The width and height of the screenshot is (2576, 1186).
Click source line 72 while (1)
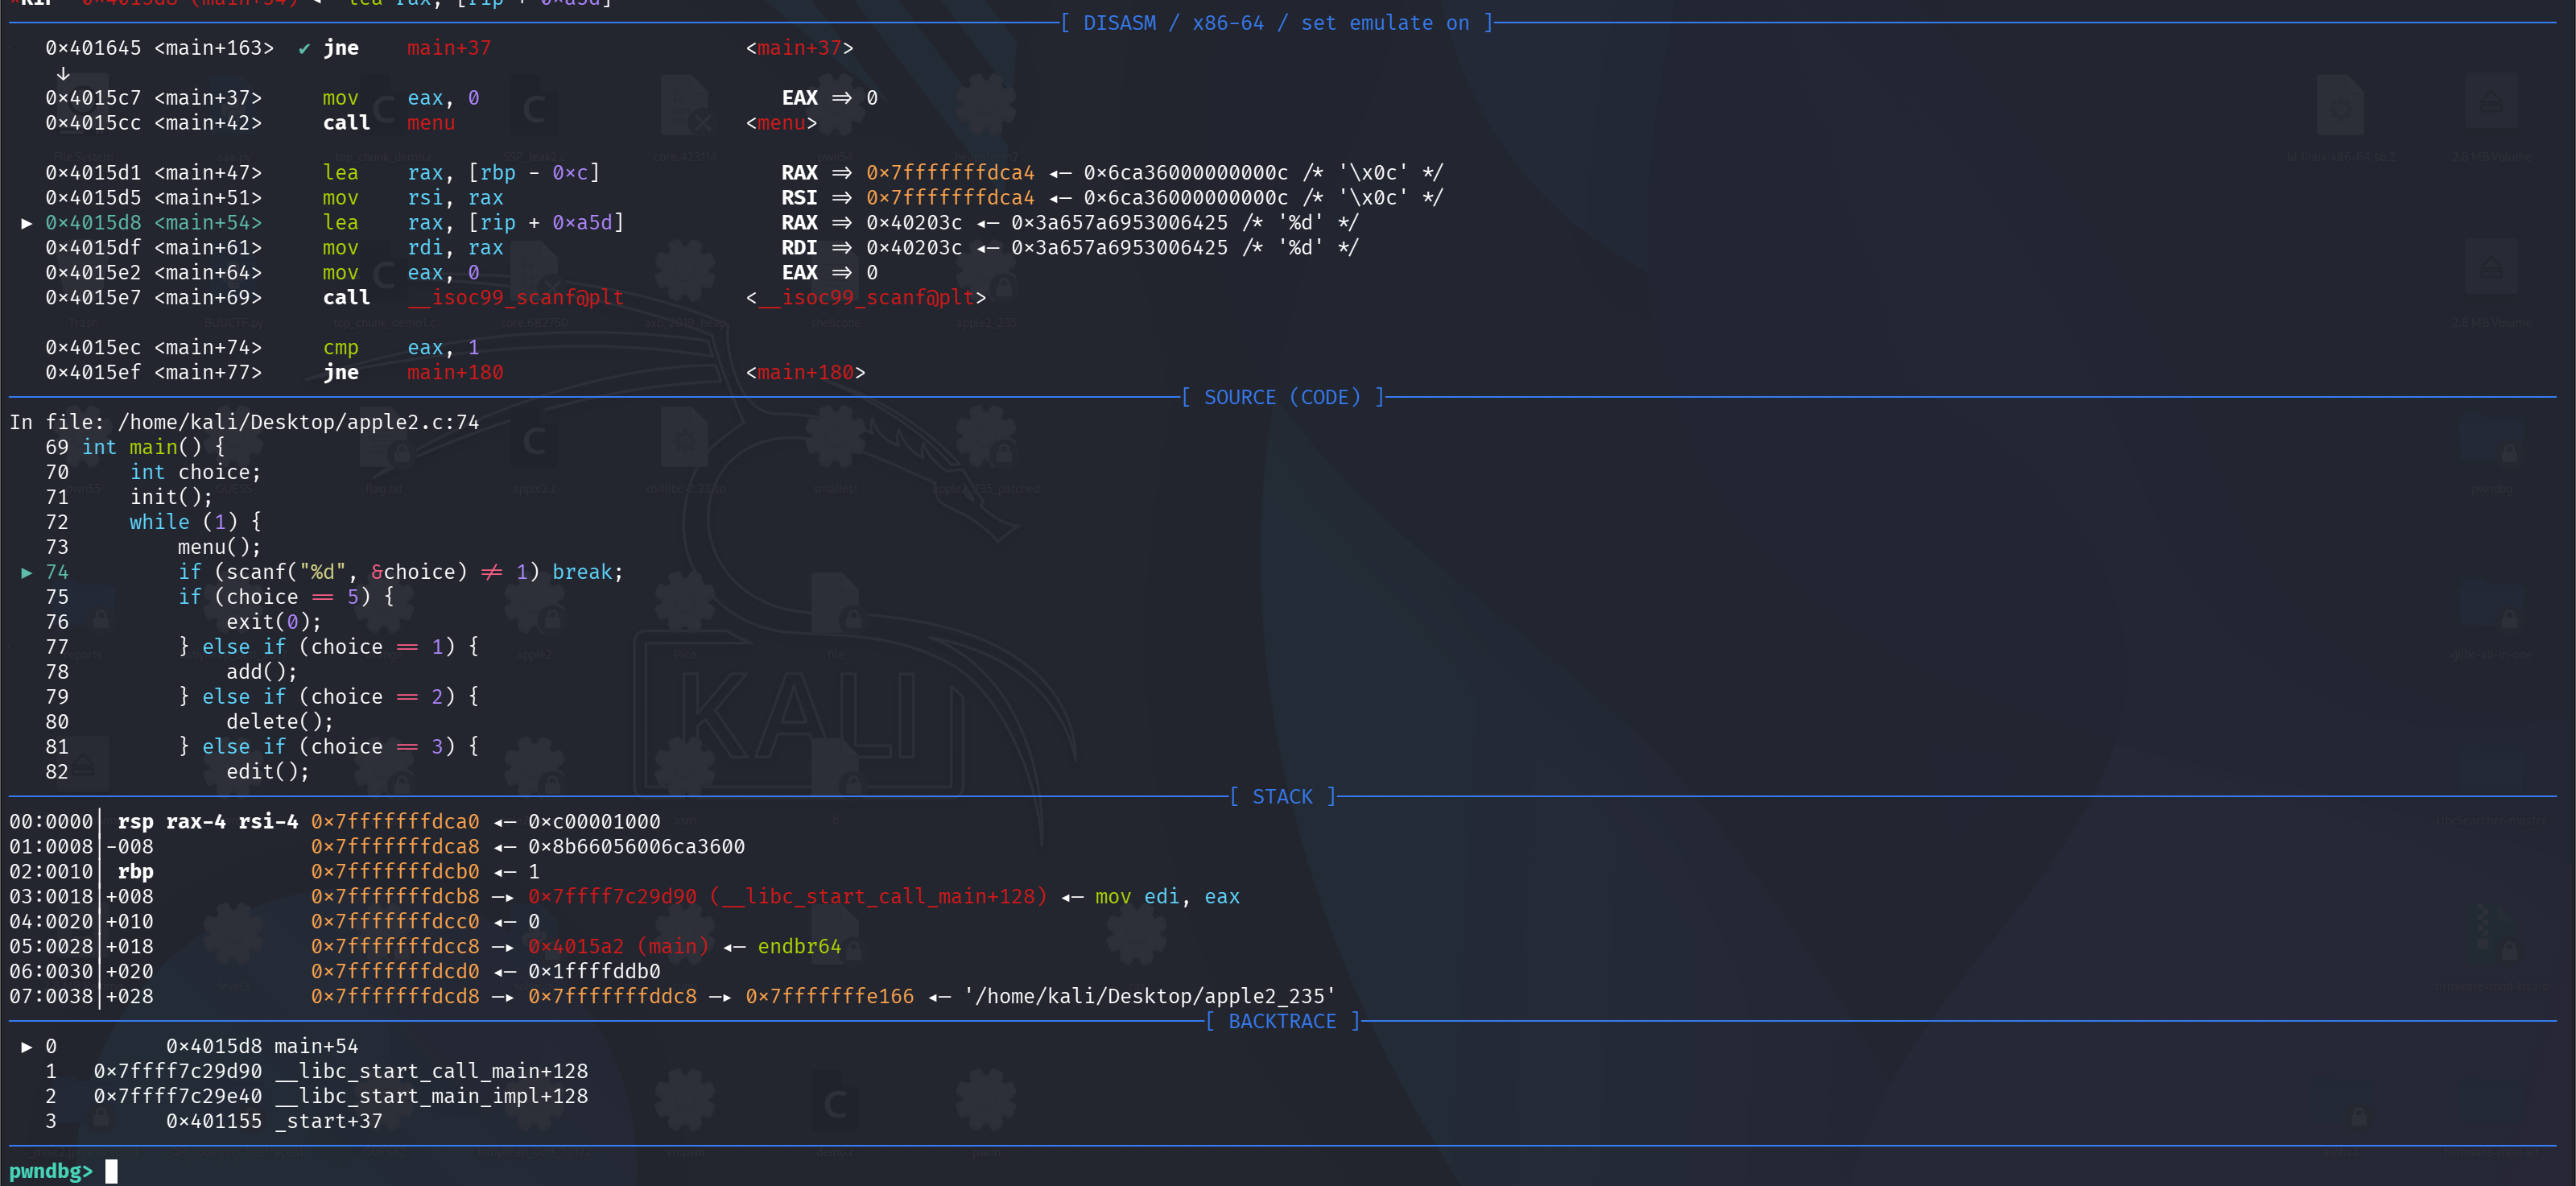coord(195,522)
